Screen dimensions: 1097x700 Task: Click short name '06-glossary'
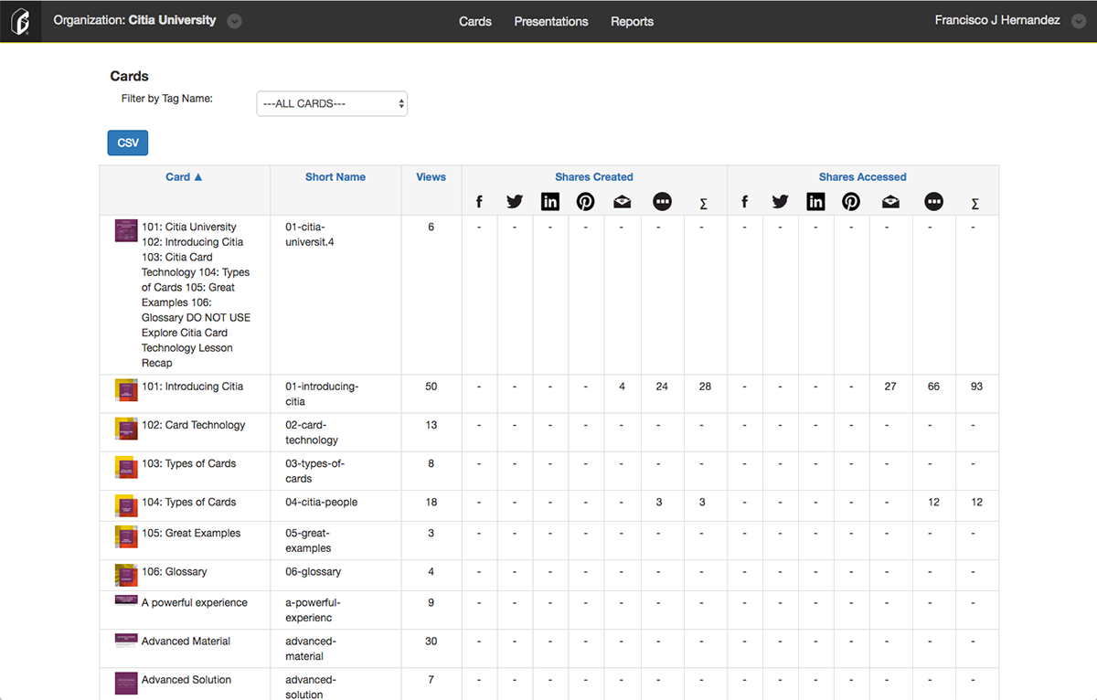click(x=314, y=571)
